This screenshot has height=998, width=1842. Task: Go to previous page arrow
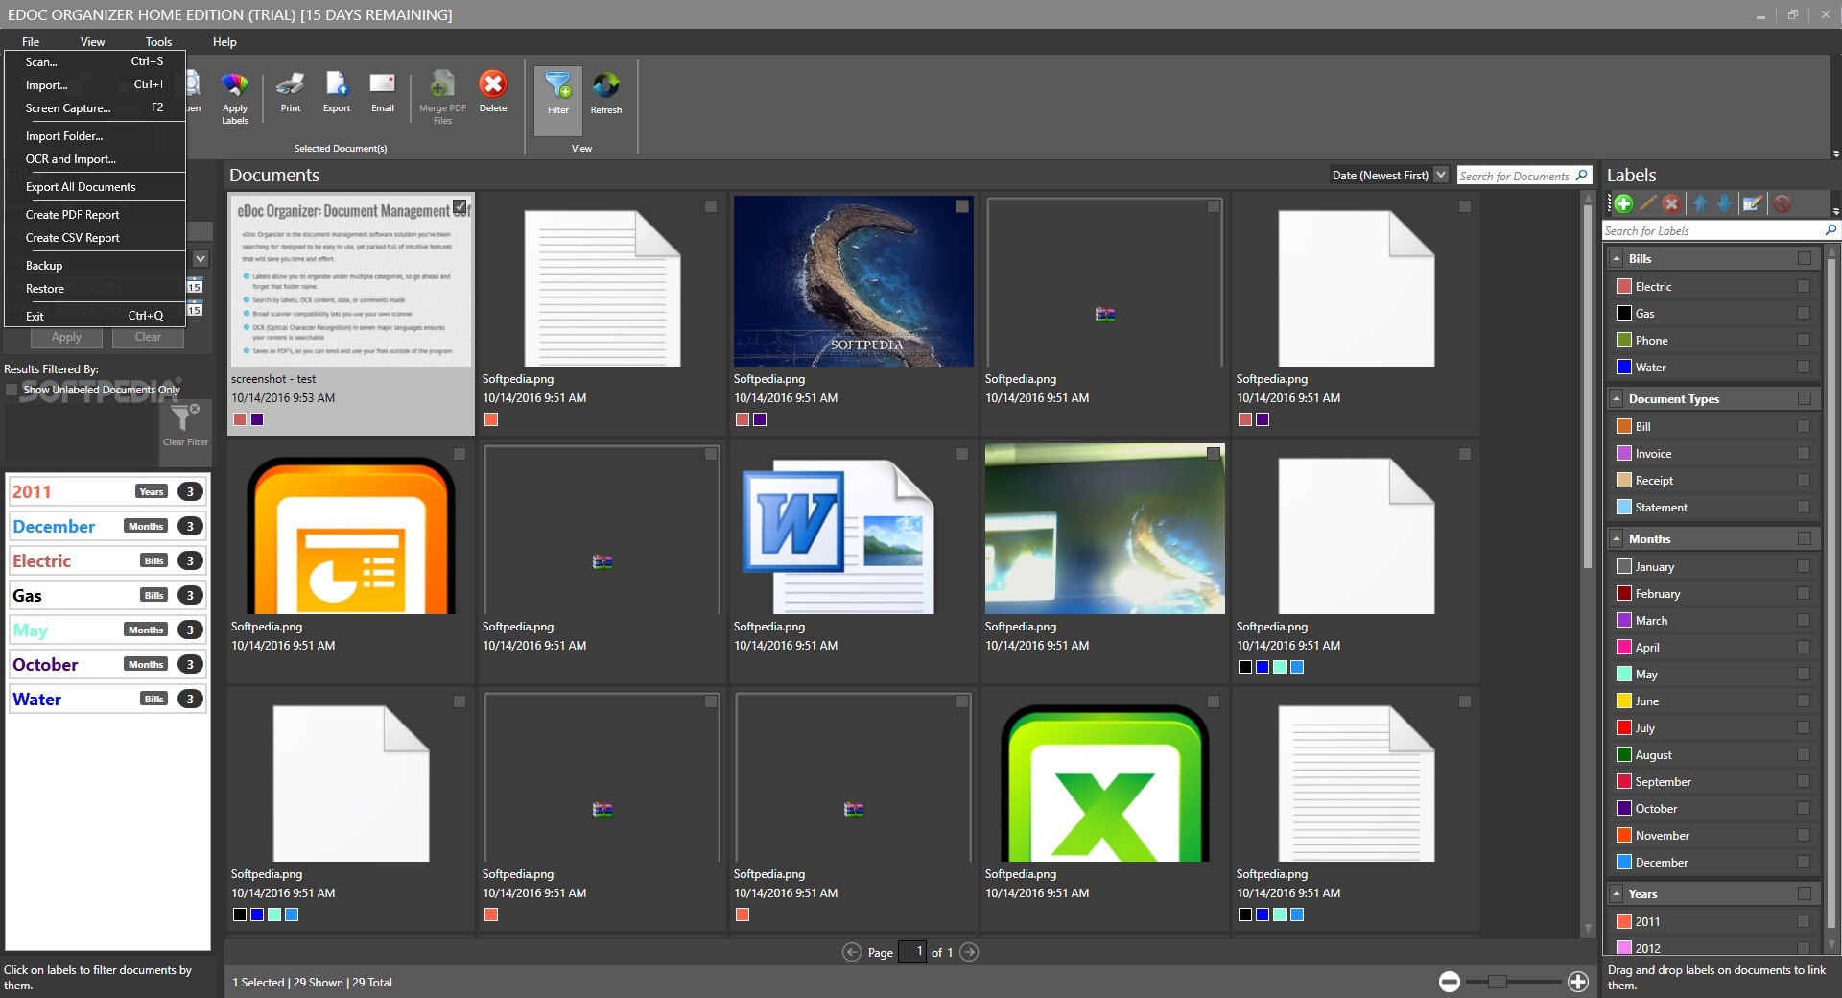(852, 952)
